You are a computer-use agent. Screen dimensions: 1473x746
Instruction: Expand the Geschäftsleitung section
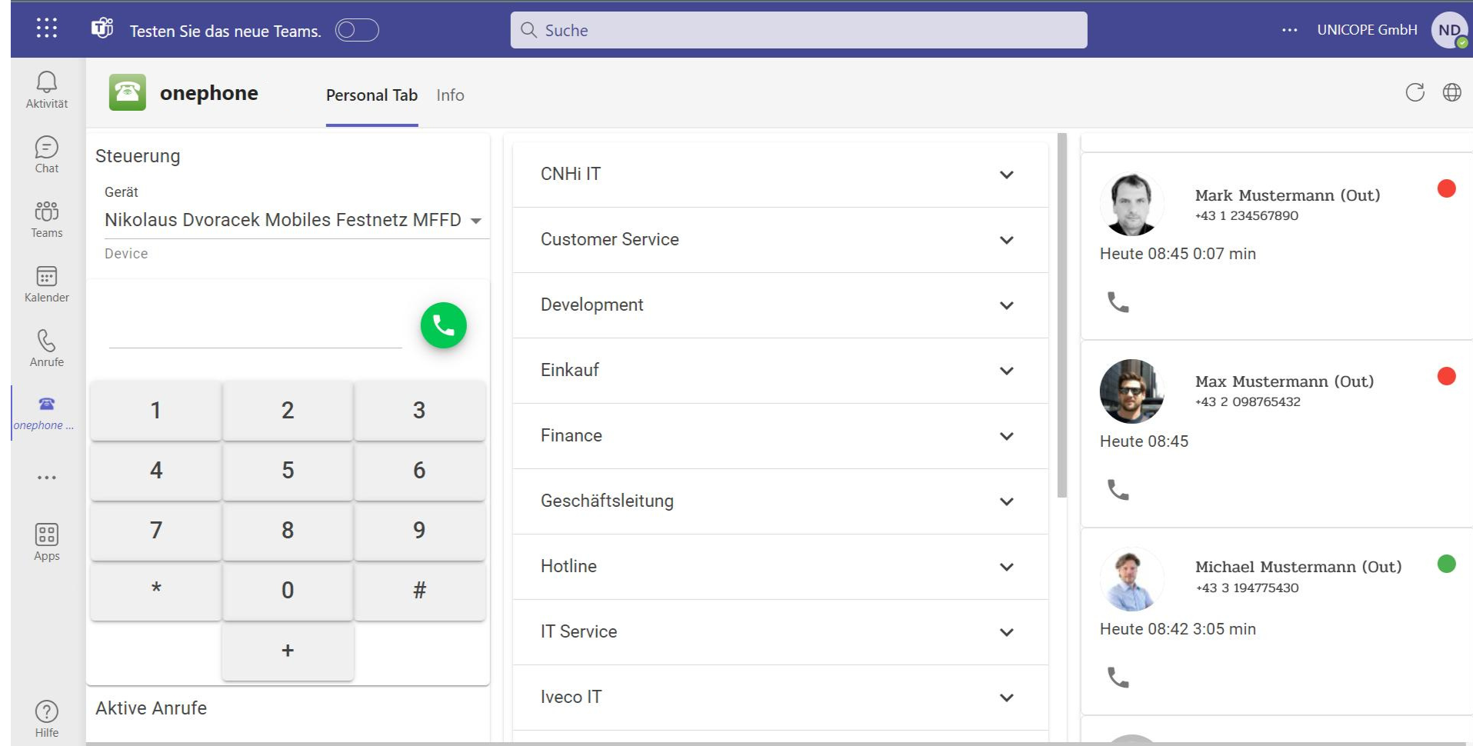(x=1005, y=501)
